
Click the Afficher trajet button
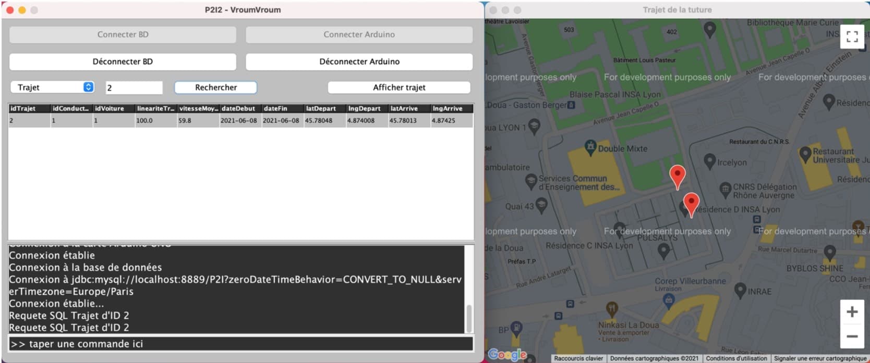(x=399, y=87)
